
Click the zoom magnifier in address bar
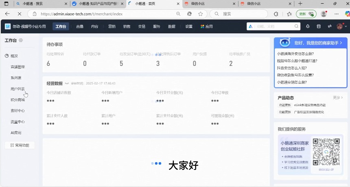(x=178, y=14)
